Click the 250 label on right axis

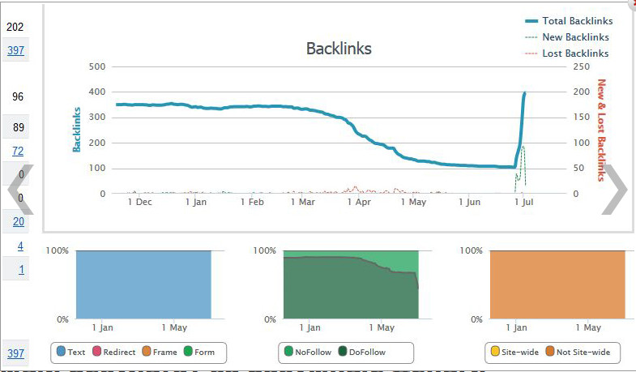point(581,66)
